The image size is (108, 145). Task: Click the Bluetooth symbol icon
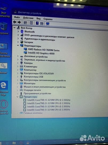[22, 31]
